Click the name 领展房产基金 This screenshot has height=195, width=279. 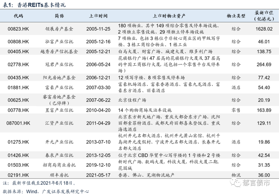tap(59, 29)
